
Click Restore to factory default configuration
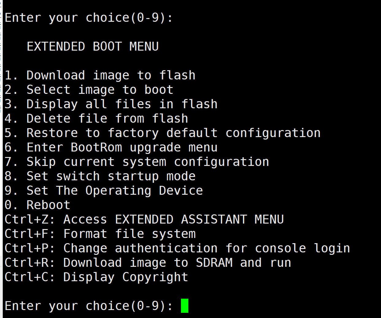click(x=163, y=133)
